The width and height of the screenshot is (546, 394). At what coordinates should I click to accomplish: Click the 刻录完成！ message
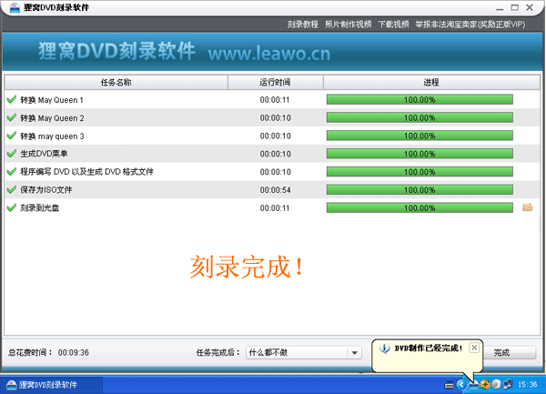pyautogui.click(x=246, y=267)
